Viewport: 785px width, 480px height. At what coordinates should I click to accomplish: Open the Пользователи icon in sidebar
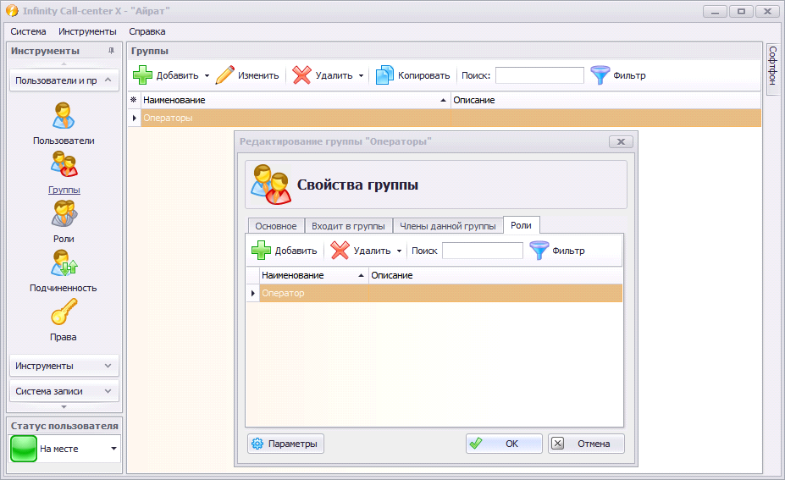[64, 116]
